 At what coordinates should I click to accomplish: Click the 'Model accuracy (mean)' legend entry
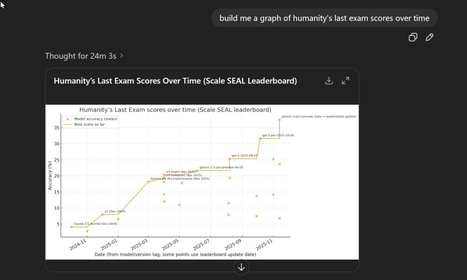(x=96, y=119)
